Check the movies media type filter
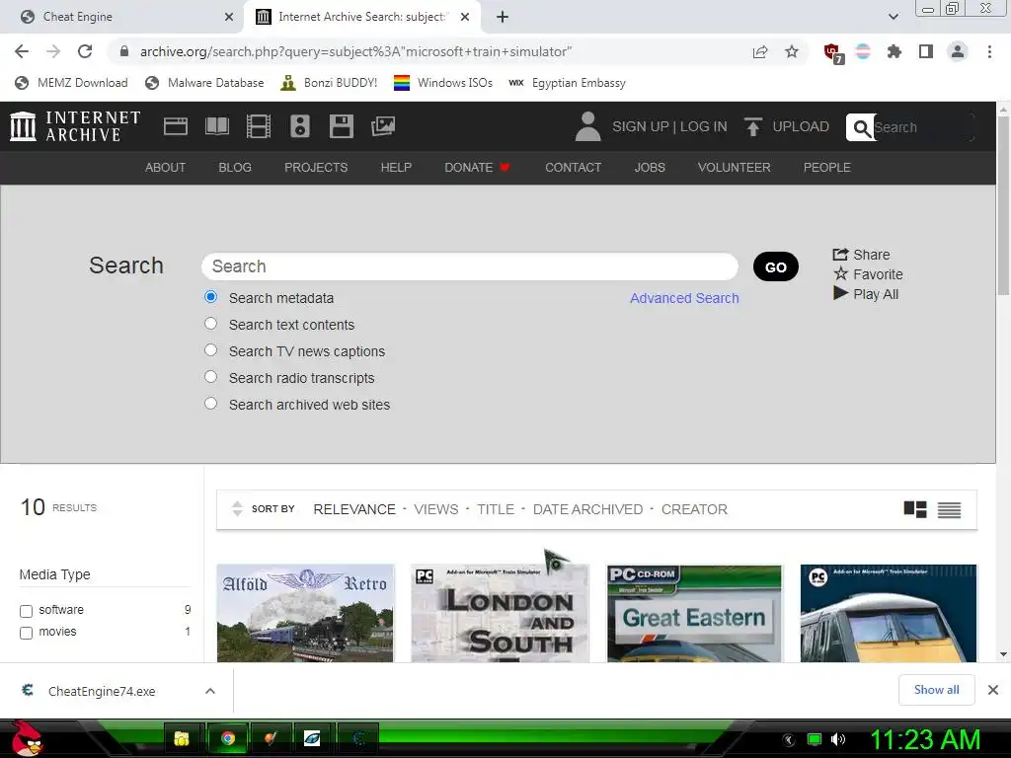The height and width of the screenshot is (758, 1011). click(26, 633)
